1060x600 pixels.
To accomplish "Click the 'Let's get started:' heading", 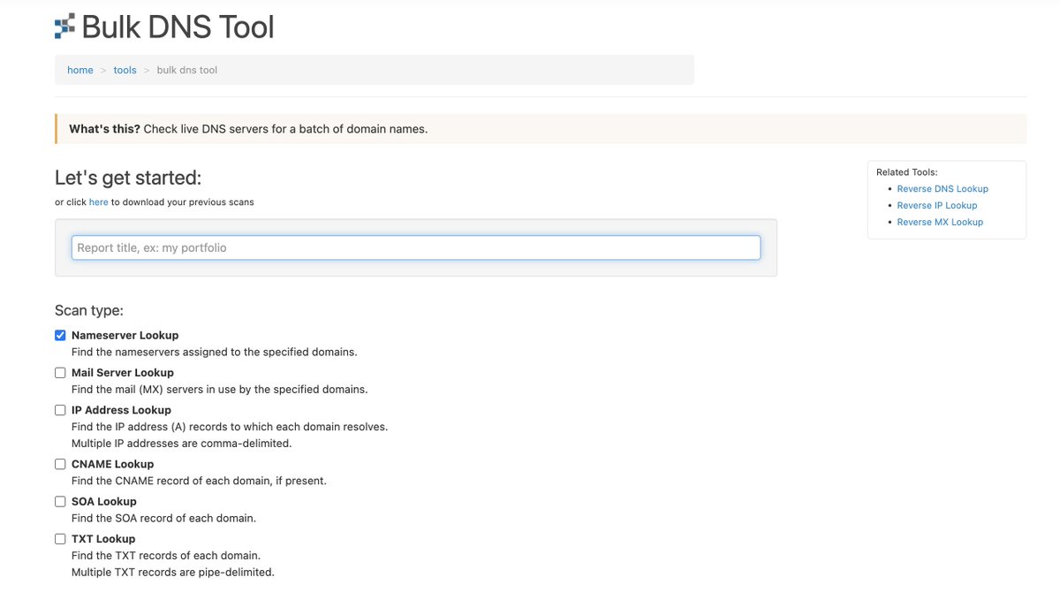I will pos(128,178).
